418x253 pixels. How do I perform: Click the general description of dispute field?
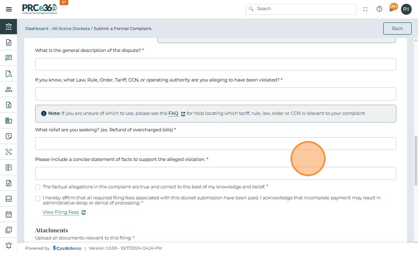click(216, 64)
